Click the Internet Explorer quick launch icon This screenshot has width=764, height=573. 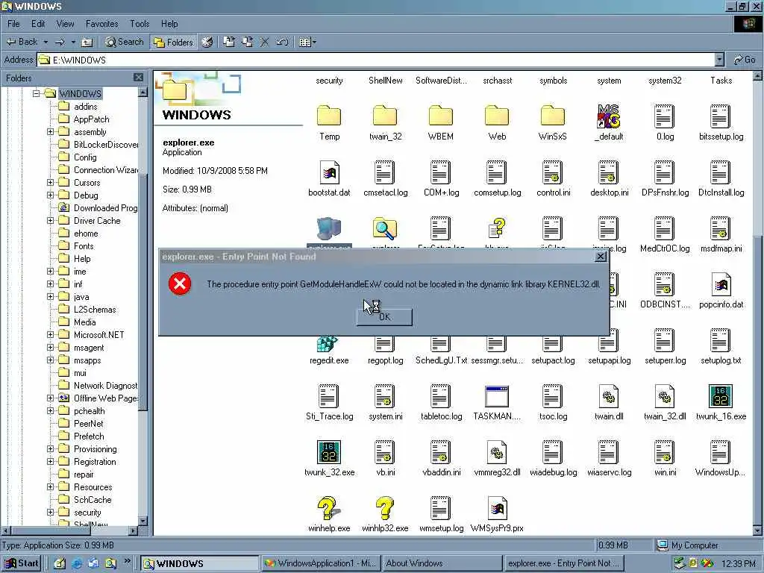click(x=77, y=564)
